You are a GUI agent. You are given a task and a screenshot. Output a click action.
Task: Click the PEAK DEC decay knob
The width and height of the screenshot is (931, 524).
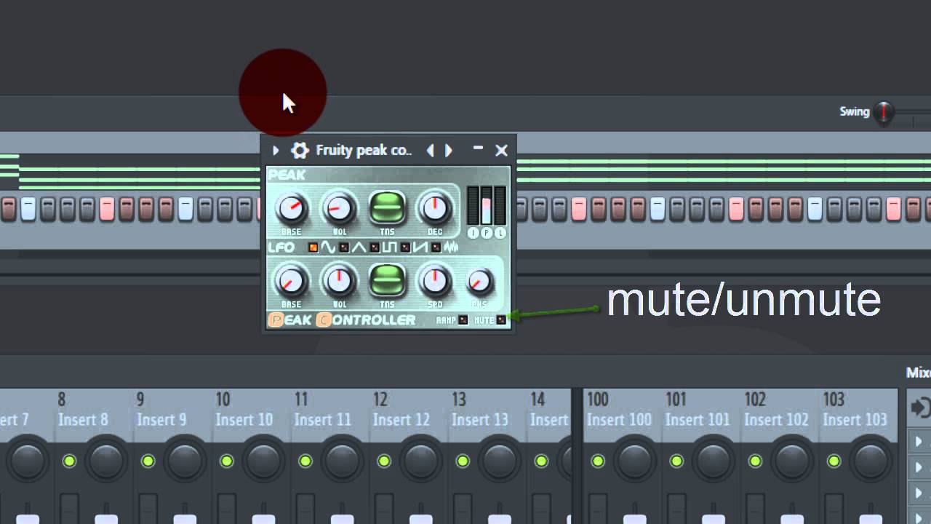(x=434, y=209)
